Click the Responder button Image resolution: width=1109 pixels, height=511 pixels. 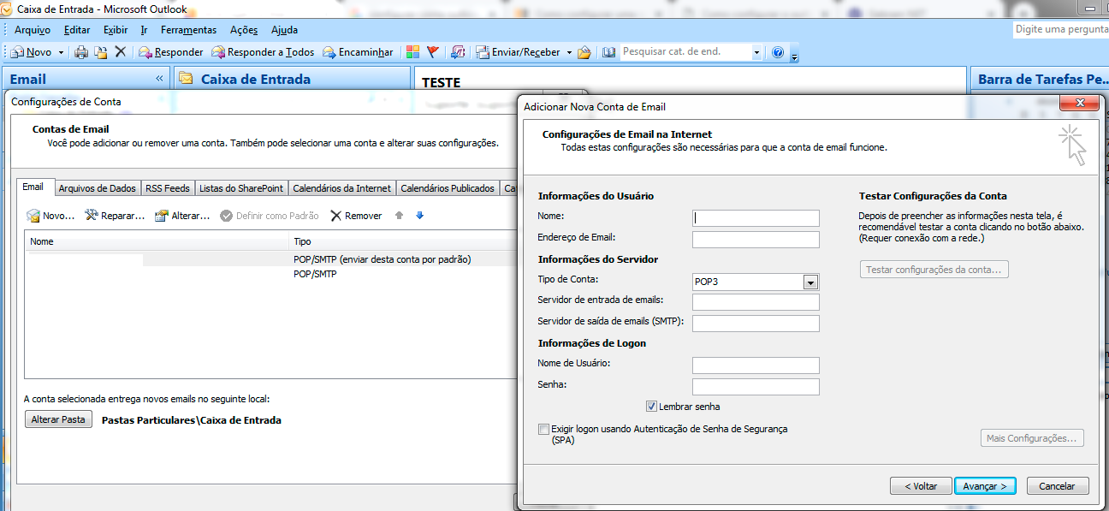point(171,52)
